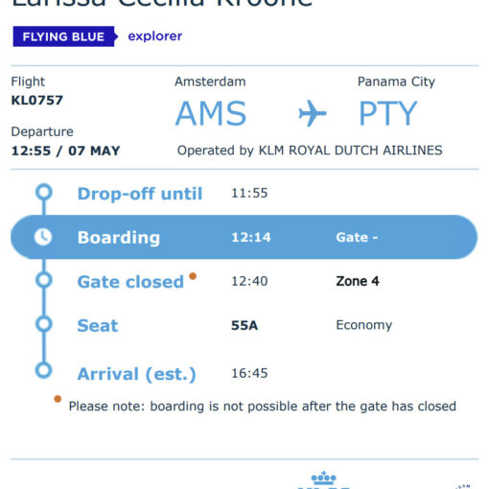Click the Gate - field in Boarding row
This screenshot has height=489, width=489.
tap(357, 237)
